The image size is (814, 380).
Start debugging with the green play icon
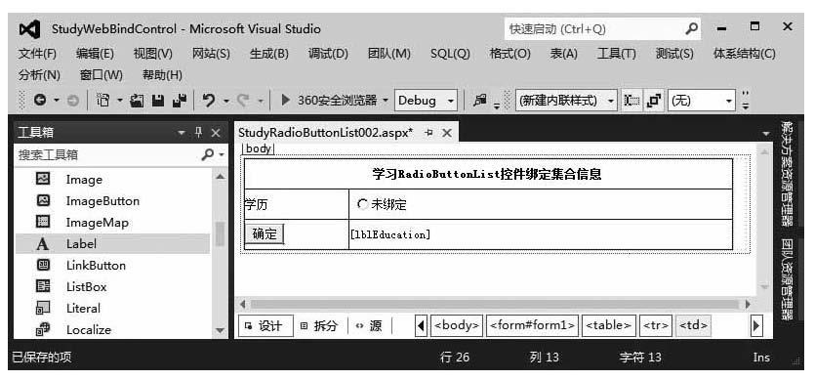[285, 101]
